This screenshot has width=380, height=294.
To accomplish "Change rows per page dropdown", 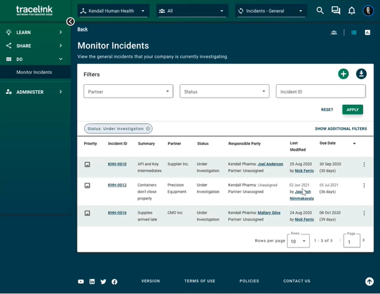I will pyautogui.click(x=298, y=241).
